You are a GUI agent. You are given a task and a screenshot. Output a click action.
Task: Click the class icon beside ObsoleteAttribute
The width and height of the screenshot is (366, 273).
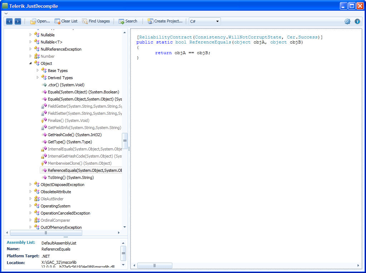pos(37,191)
